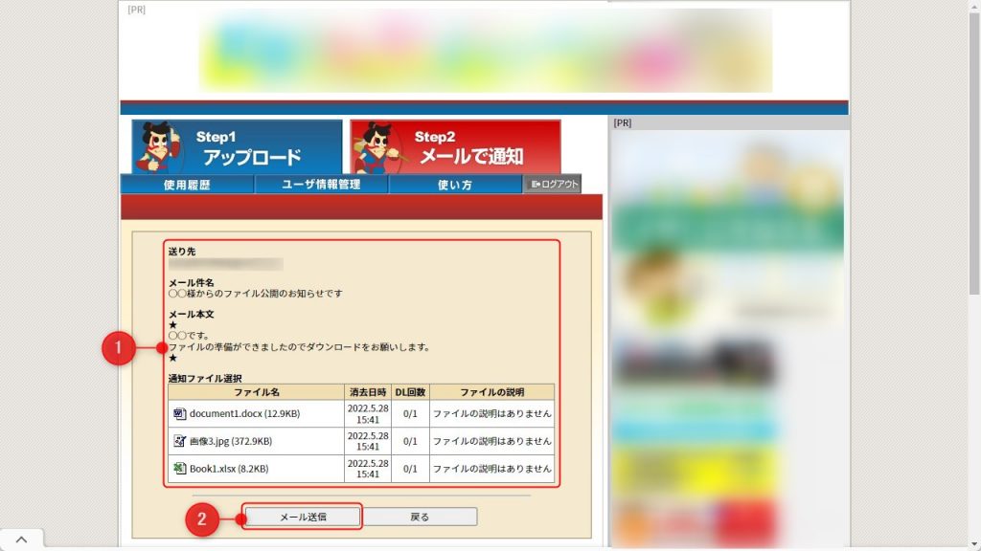Click the top banner advertisement
981x551 pixels.
coord(486,50)
